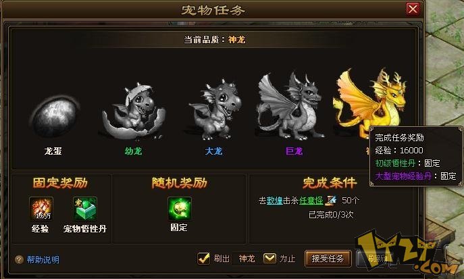464x279 pixels.
Task: Click the 幼龙 green quality label
Action: click(x=134, y=151)
